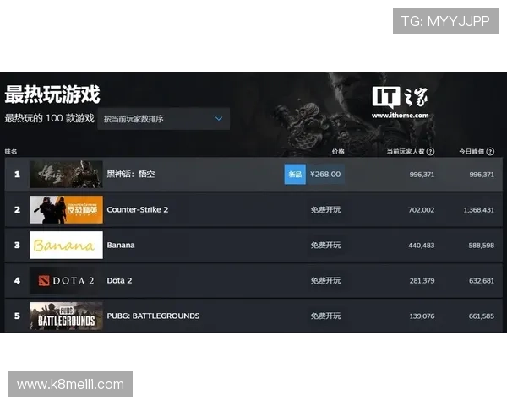The width and height of the screenshot is (507, 405).
Task: Open the 按当前玩家数排序 sort dropdown
Action: pyautogui.click(x=164, y=119)
